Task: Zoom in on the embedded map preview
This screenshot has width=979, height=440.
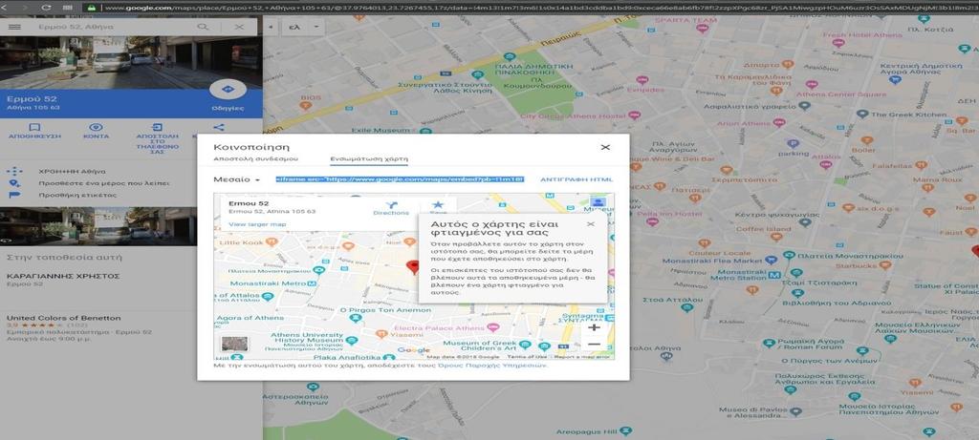Action: tap(594, 327)
